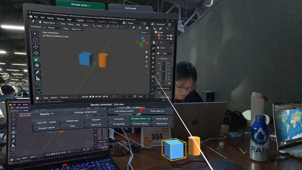302x170 pixels.
Task: Click the current frame number field
Action: (127, 96)
